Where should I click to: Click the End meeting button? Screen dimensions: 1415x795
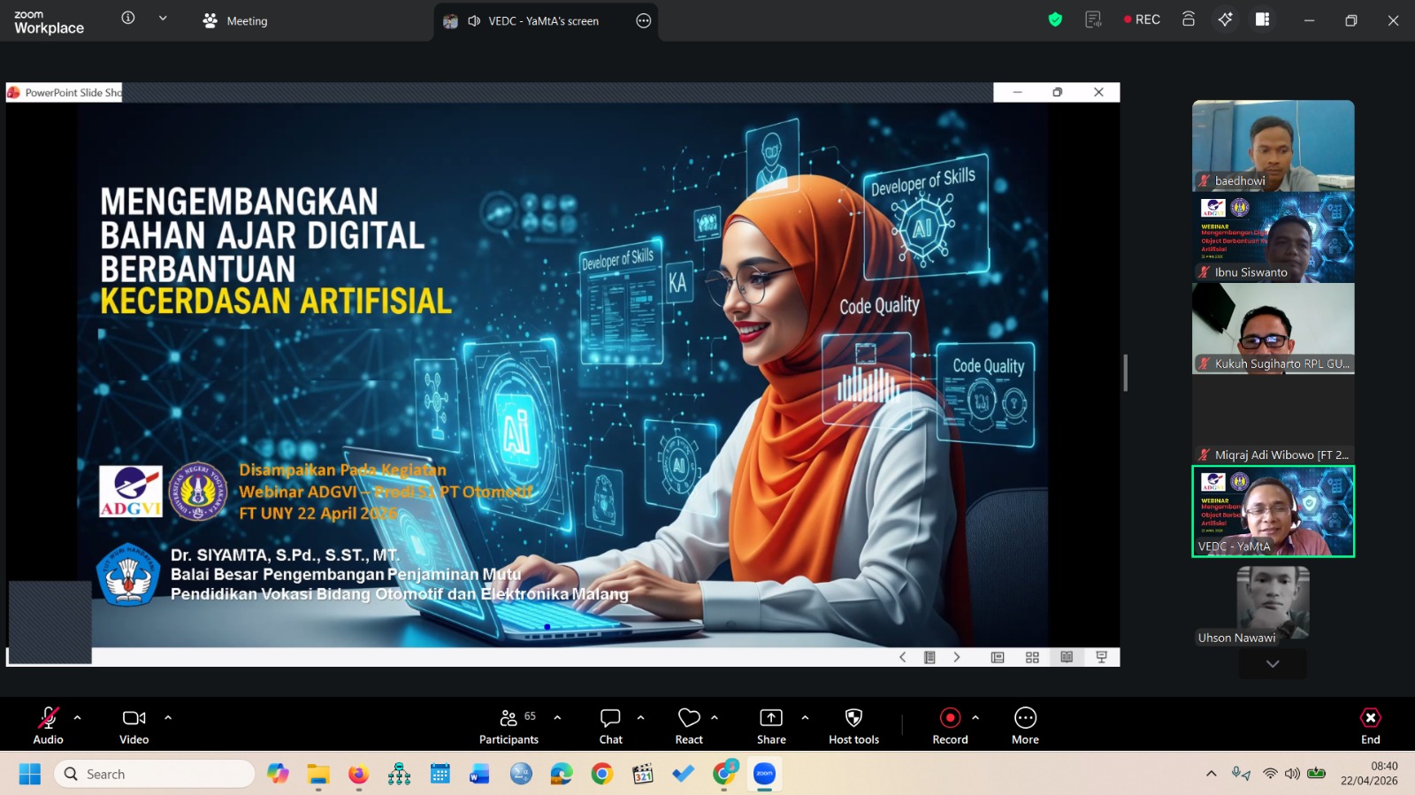1370,725
